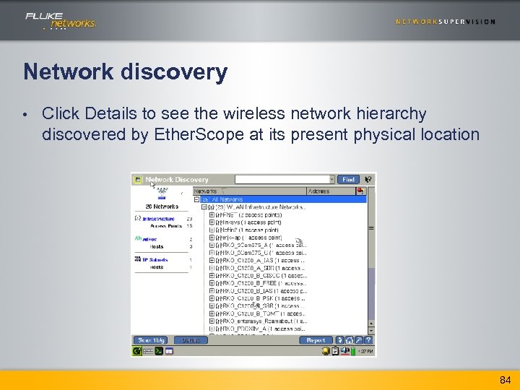Launch the terminal icon in the taskbar

[159, 351]
